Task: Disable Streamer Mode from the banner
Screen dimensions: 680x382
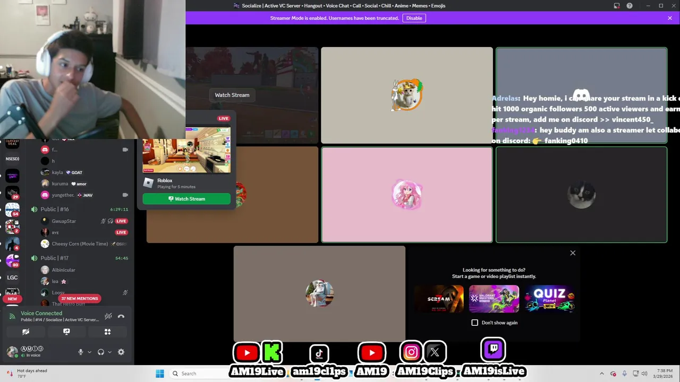Action: 414,18
